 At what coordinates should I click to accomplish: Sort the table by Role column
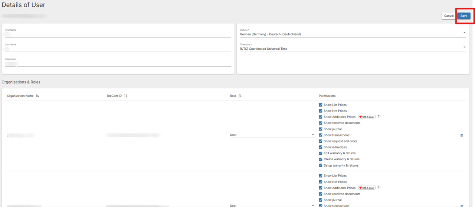click(x=240, y=96)
